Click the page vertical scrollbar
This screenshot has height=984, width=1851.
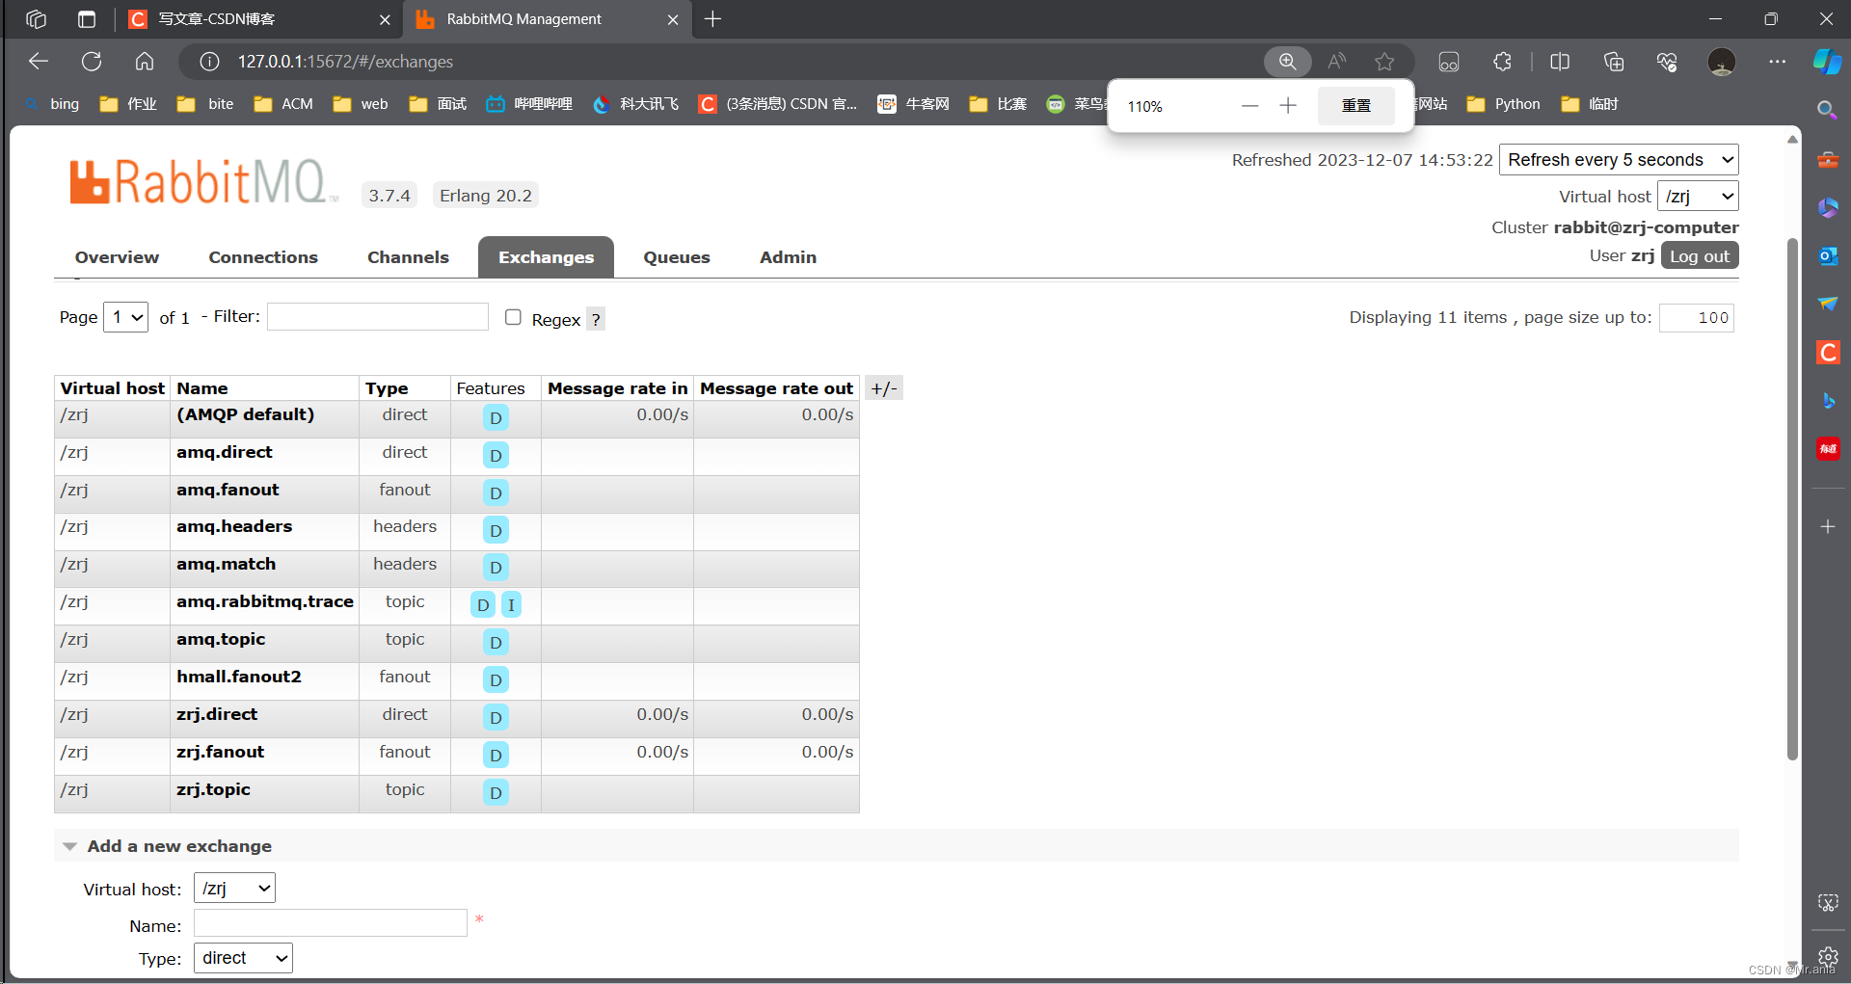tap(1792, 499)
